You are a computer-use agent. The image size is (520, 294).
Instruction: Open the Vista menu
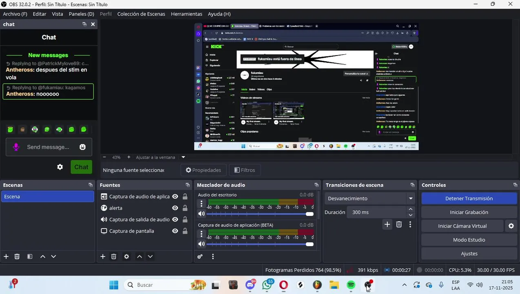[58, 14]
